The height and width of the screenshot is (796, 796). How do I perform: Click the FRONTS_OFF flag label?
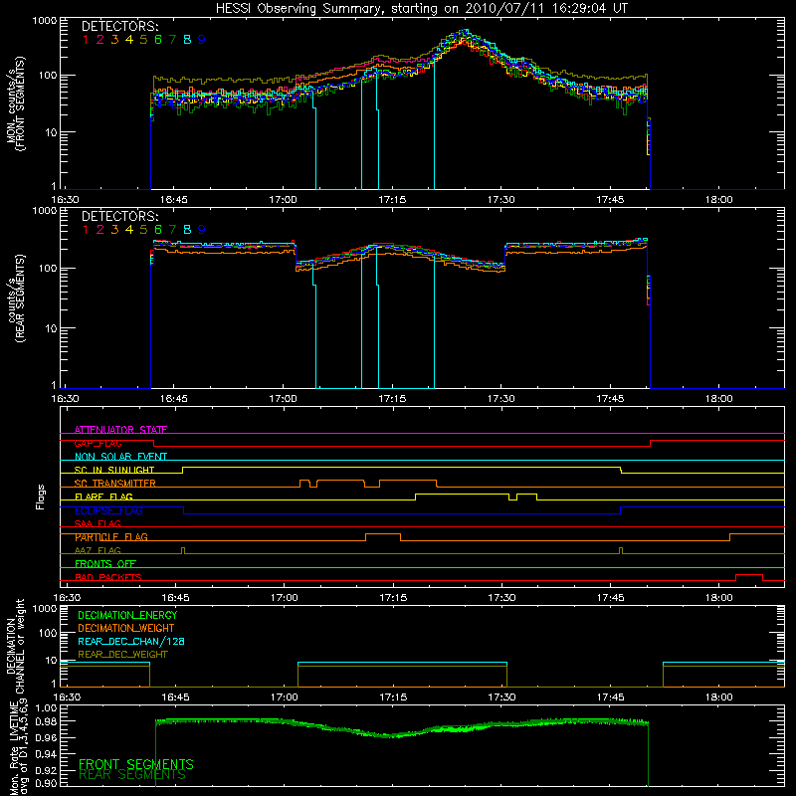coord(105,564)
